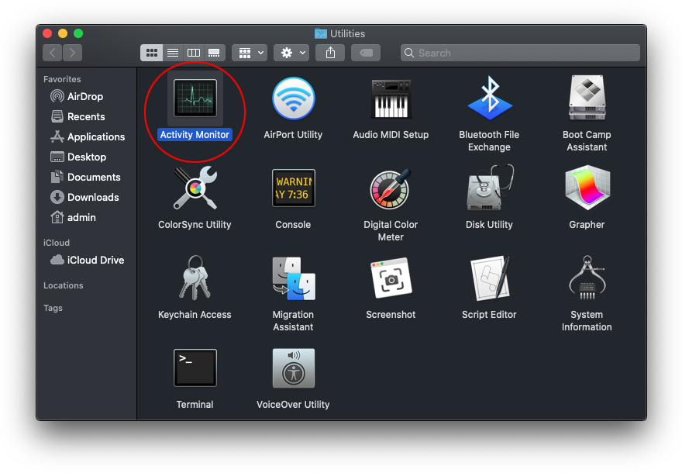Open the group-by arrangement dropdown
The image size is (682, 473).
click(250, 53)
